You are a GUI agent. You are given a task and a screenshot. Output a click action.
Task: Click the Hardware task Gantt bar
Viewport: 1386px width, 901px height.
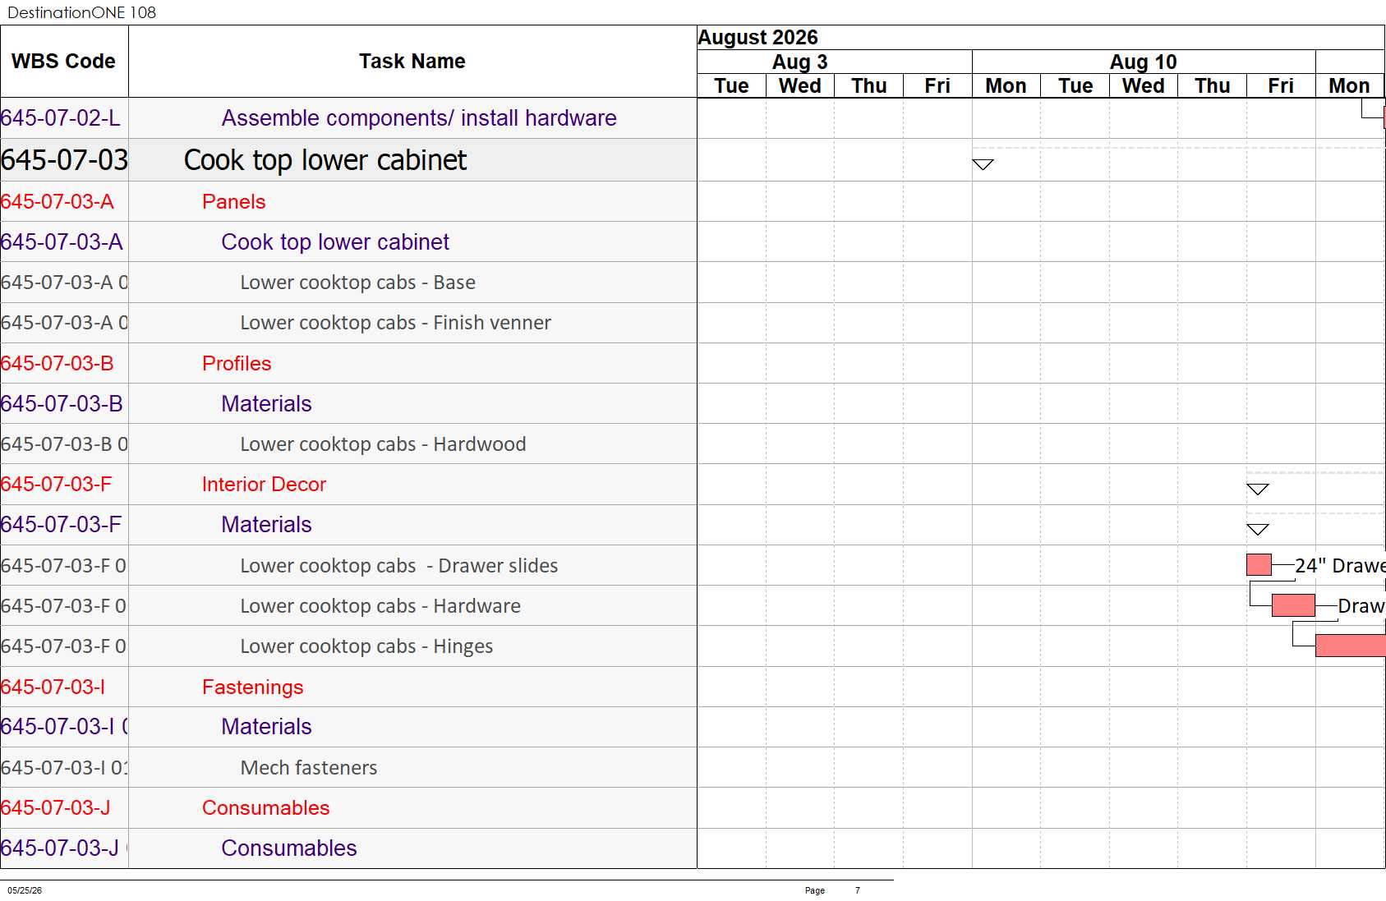[x=1293, y=606]
